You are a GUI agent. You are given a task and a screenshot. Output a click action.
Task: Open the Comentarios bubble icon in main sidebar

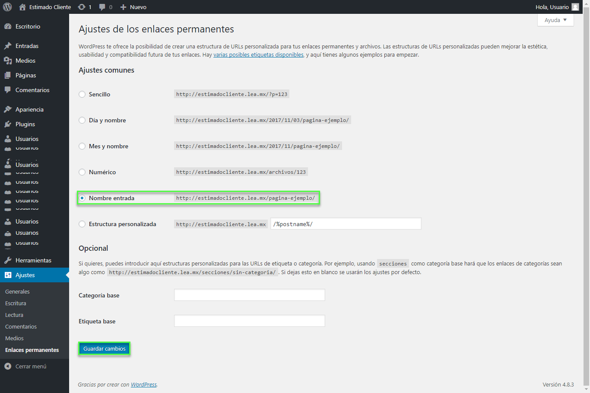8,90
